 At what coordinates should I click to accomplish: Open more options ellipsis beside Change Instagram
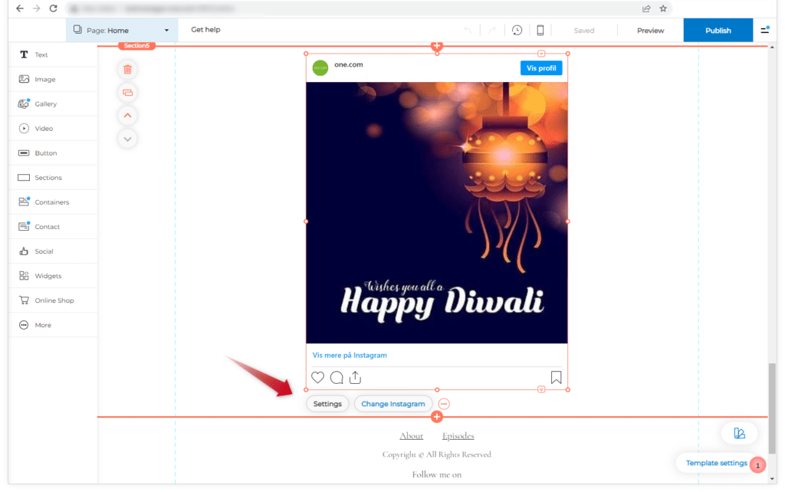point(444,404)
